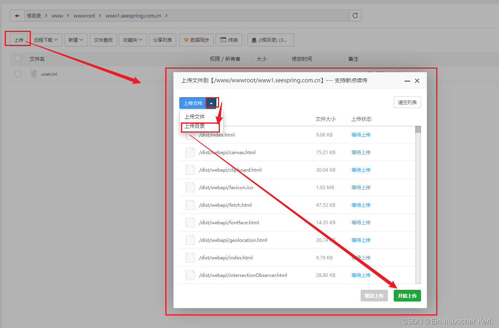The height and width of the screenshot is (328, 499).
Task: Select /dist/webapi/geolocation.html row
Action: pyautogui.click(x=297, y=240)
